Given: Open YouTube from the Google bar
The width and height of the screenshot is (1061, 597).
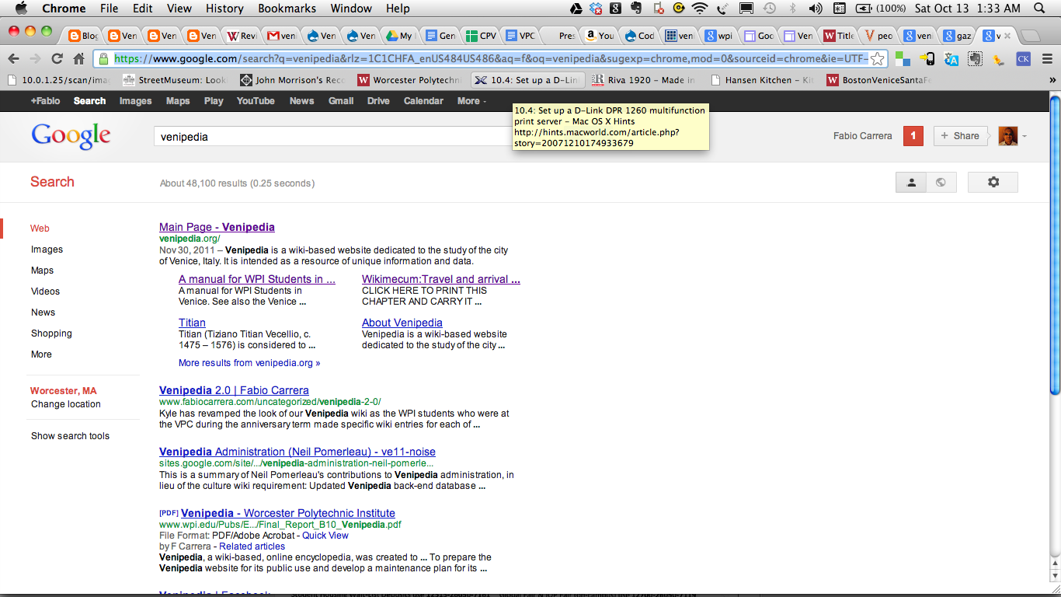Looking at the screenshot, I should pos(256,101).
